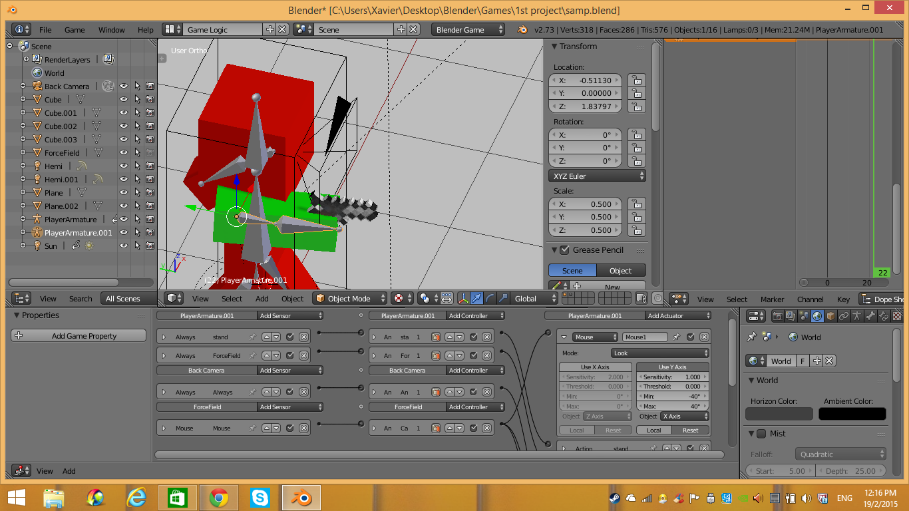Viewport: 909px width, 511px height.
Task: Pin the Mouse1 actuator
Action: (677, 337)
